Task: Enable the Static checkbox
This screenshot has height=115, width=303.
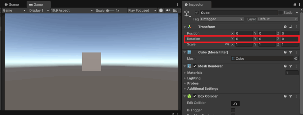Action: point(281,13)
